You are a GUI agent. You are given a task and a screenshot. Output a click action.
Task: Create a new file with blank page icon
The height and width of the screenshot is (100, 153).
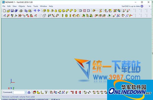(4, 11)
